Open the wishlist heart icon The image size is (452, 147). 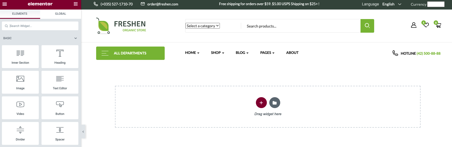(426, 25)
